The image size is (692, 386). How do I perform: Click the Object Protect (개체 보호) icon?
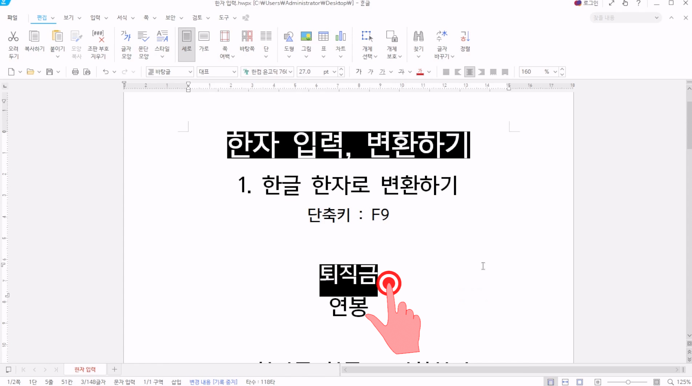coord(392,37)
